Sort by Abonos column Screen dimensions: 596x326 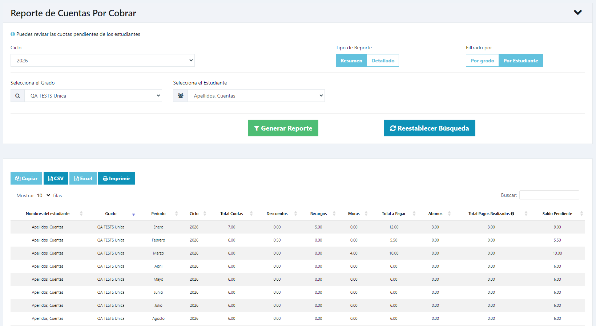point(435,214)
